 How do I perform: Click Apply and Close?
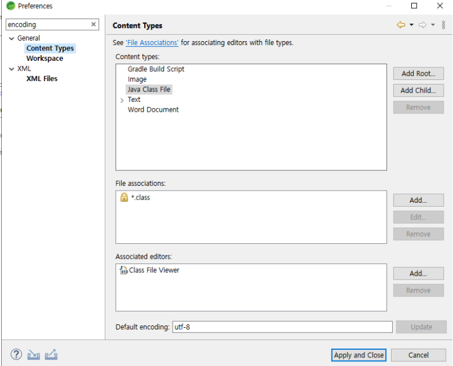coord(359,355)
